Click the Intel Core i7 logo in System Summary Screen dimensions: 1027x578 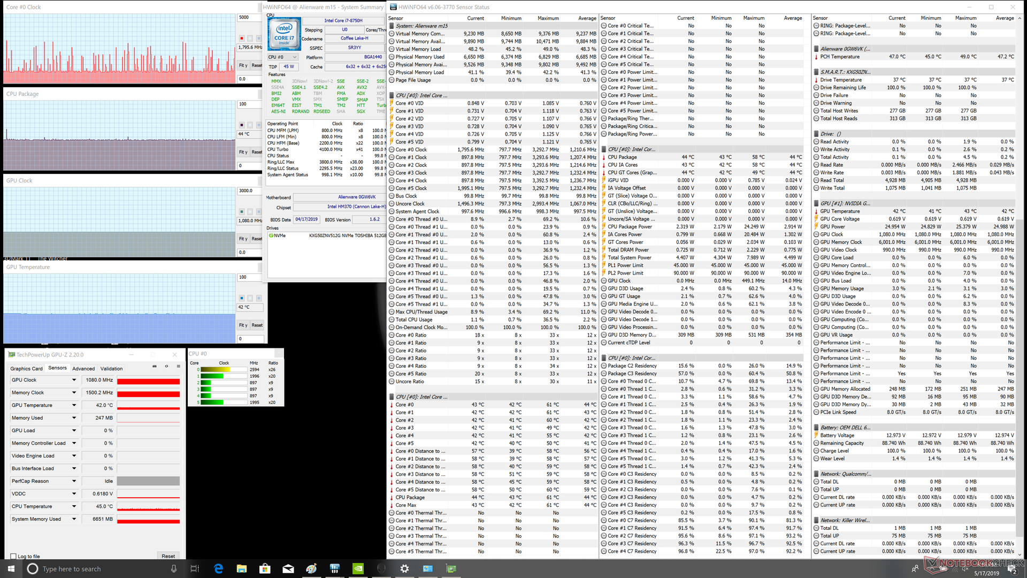pos(284,35)
